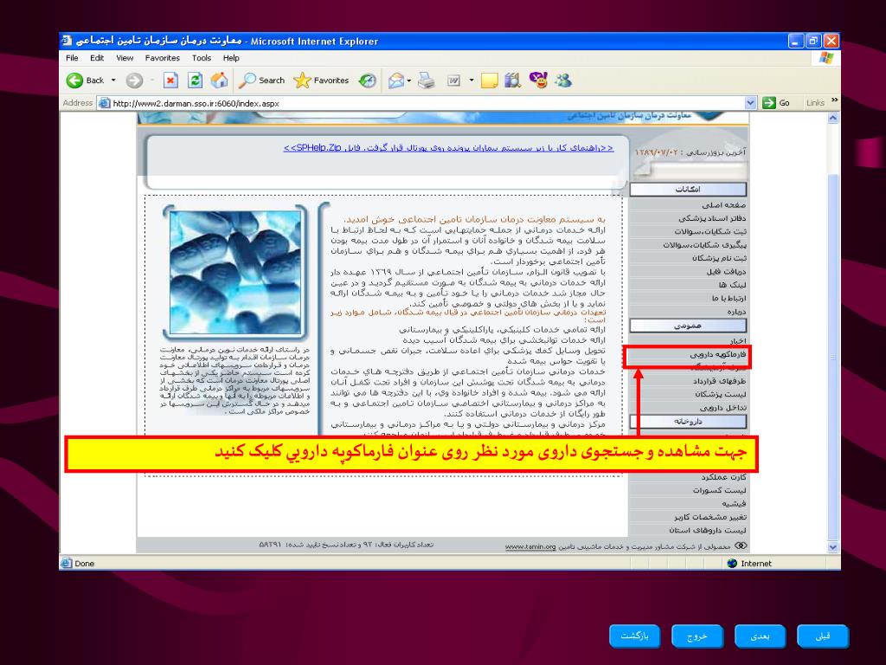Viewport: 886px width, 665px height.
Task: Click the blue pills image
Action: coord(235,273)
